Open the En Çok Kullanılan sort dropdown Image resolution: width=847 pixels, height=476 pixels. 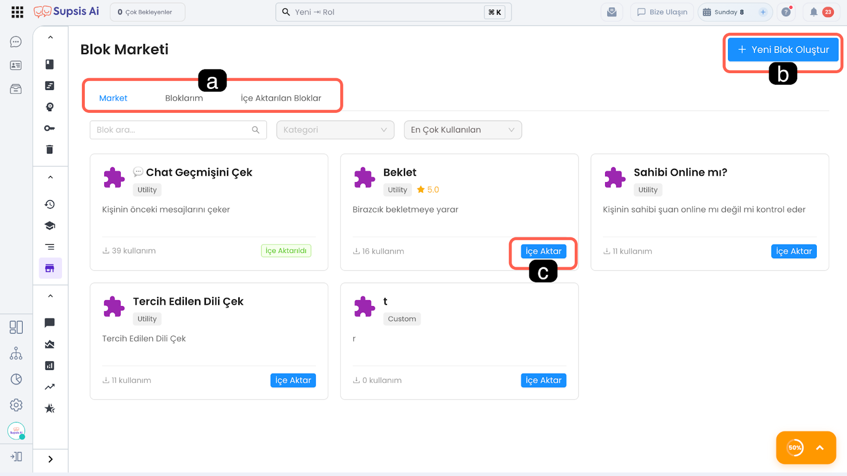click(x=463, y=130)
